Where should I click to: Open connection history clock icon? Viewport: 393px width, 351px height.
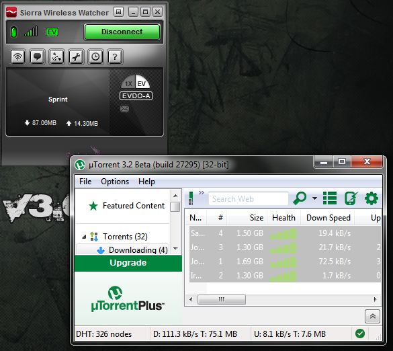pyautogui.click(x=95, y=56)
